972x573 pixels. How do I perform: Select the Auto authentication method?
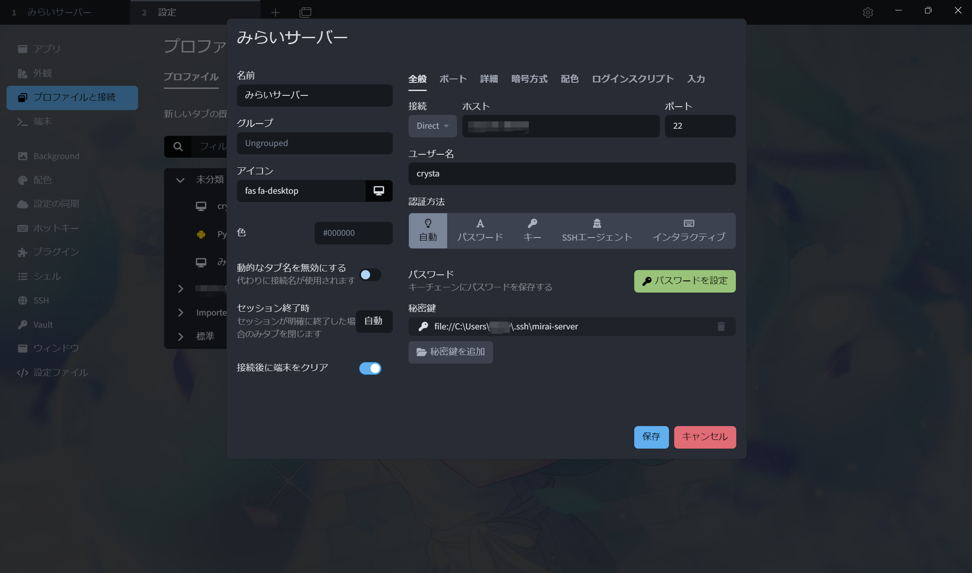pos(428,231)
